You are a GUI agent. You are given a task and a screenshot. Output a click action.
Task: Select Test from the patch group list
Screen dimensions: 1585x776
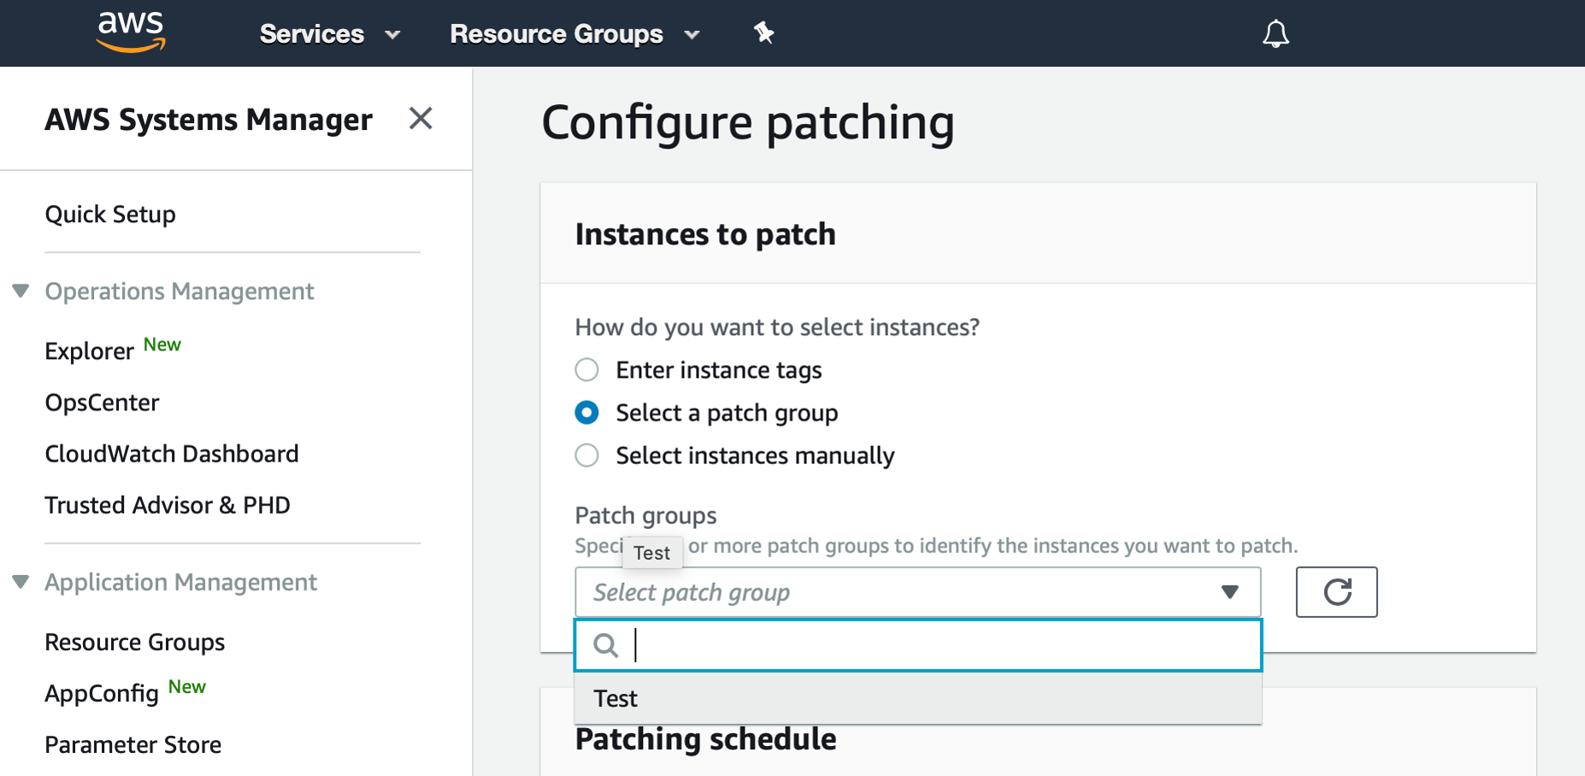click(615, 698)
